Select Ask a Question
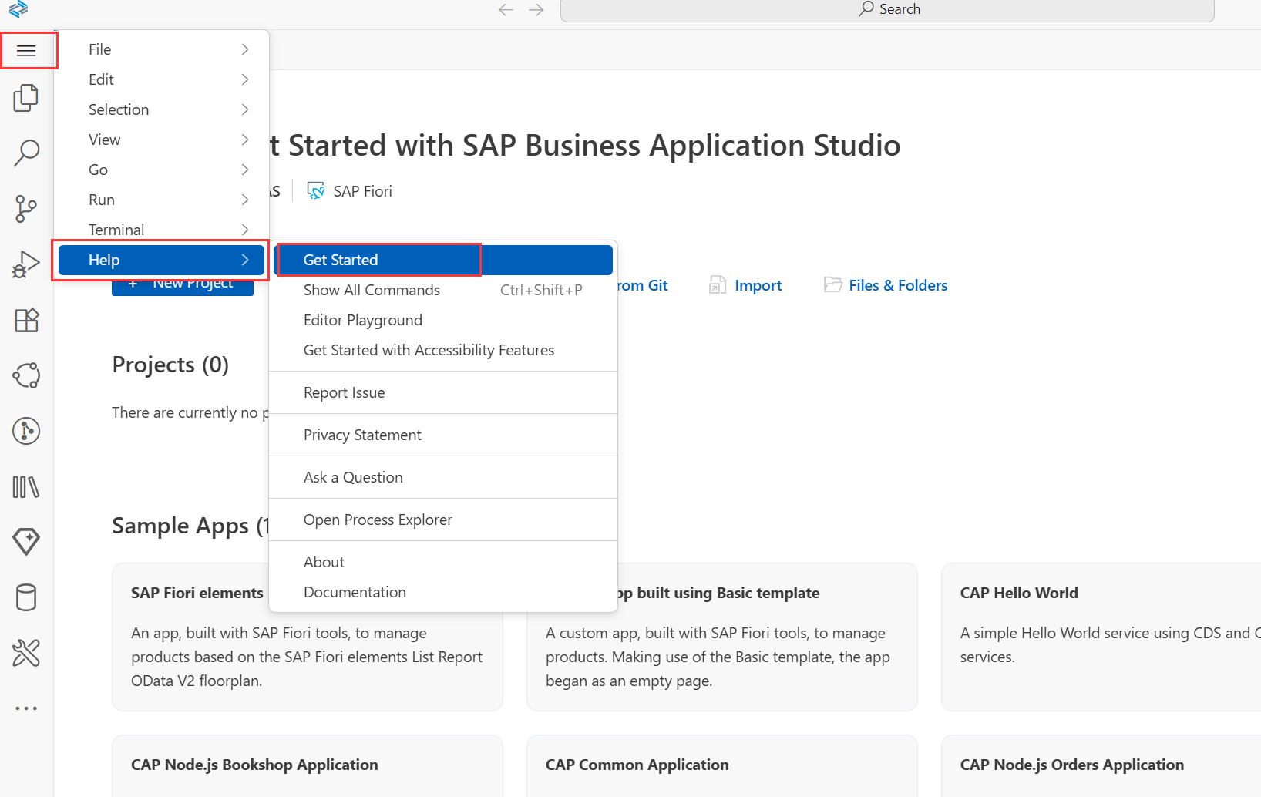Viewport: 1261px width, 797px height. [443, 477]
